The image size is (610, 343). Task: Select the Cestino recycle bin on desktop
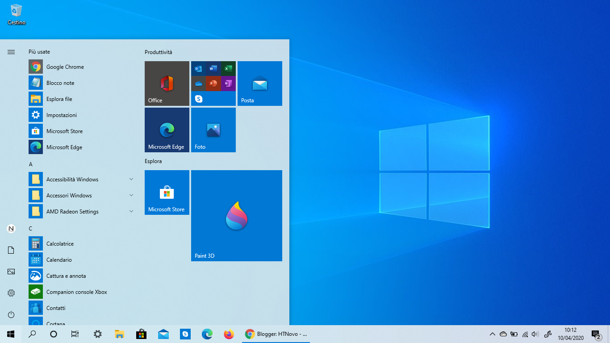pyautogui.click(x=17, y=14)
